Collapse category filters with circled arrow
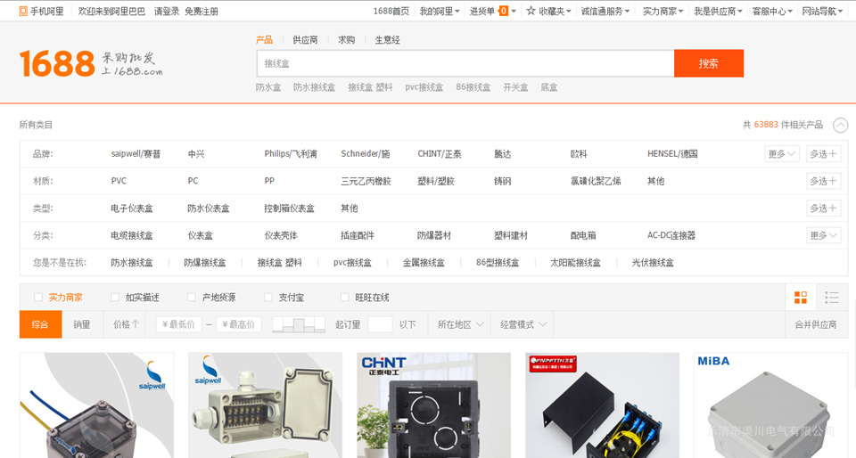Image resolution: width=856 pixels, height=458 pixels. (840, 126)
